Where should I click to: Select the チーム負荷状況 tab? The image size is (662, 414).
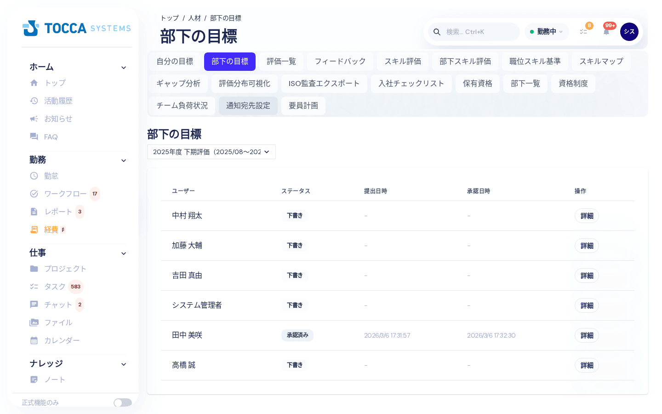182,106
